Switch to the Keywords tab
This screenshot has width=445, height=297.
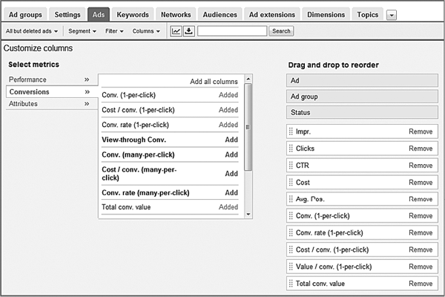click(133, 15)
